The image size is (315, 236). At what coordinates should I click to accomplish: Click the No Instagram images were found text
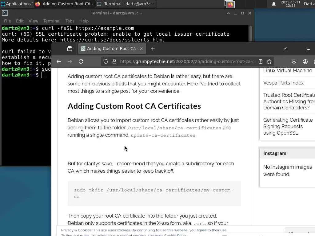tap(288, 171)
